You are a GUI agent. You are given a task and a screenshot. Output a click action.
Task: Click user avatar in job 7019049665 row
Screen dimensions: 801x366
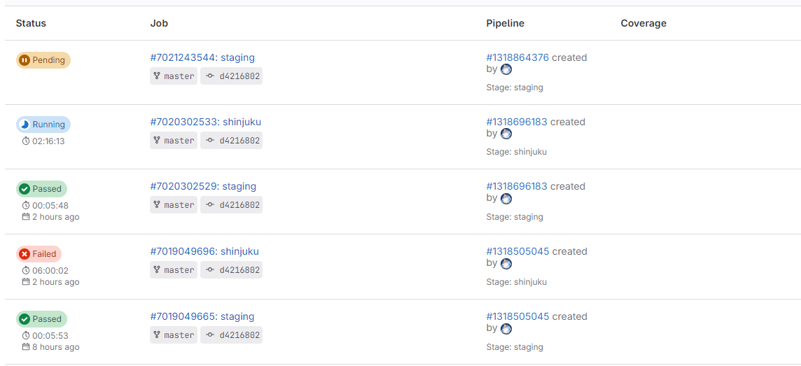click(506, 328)
